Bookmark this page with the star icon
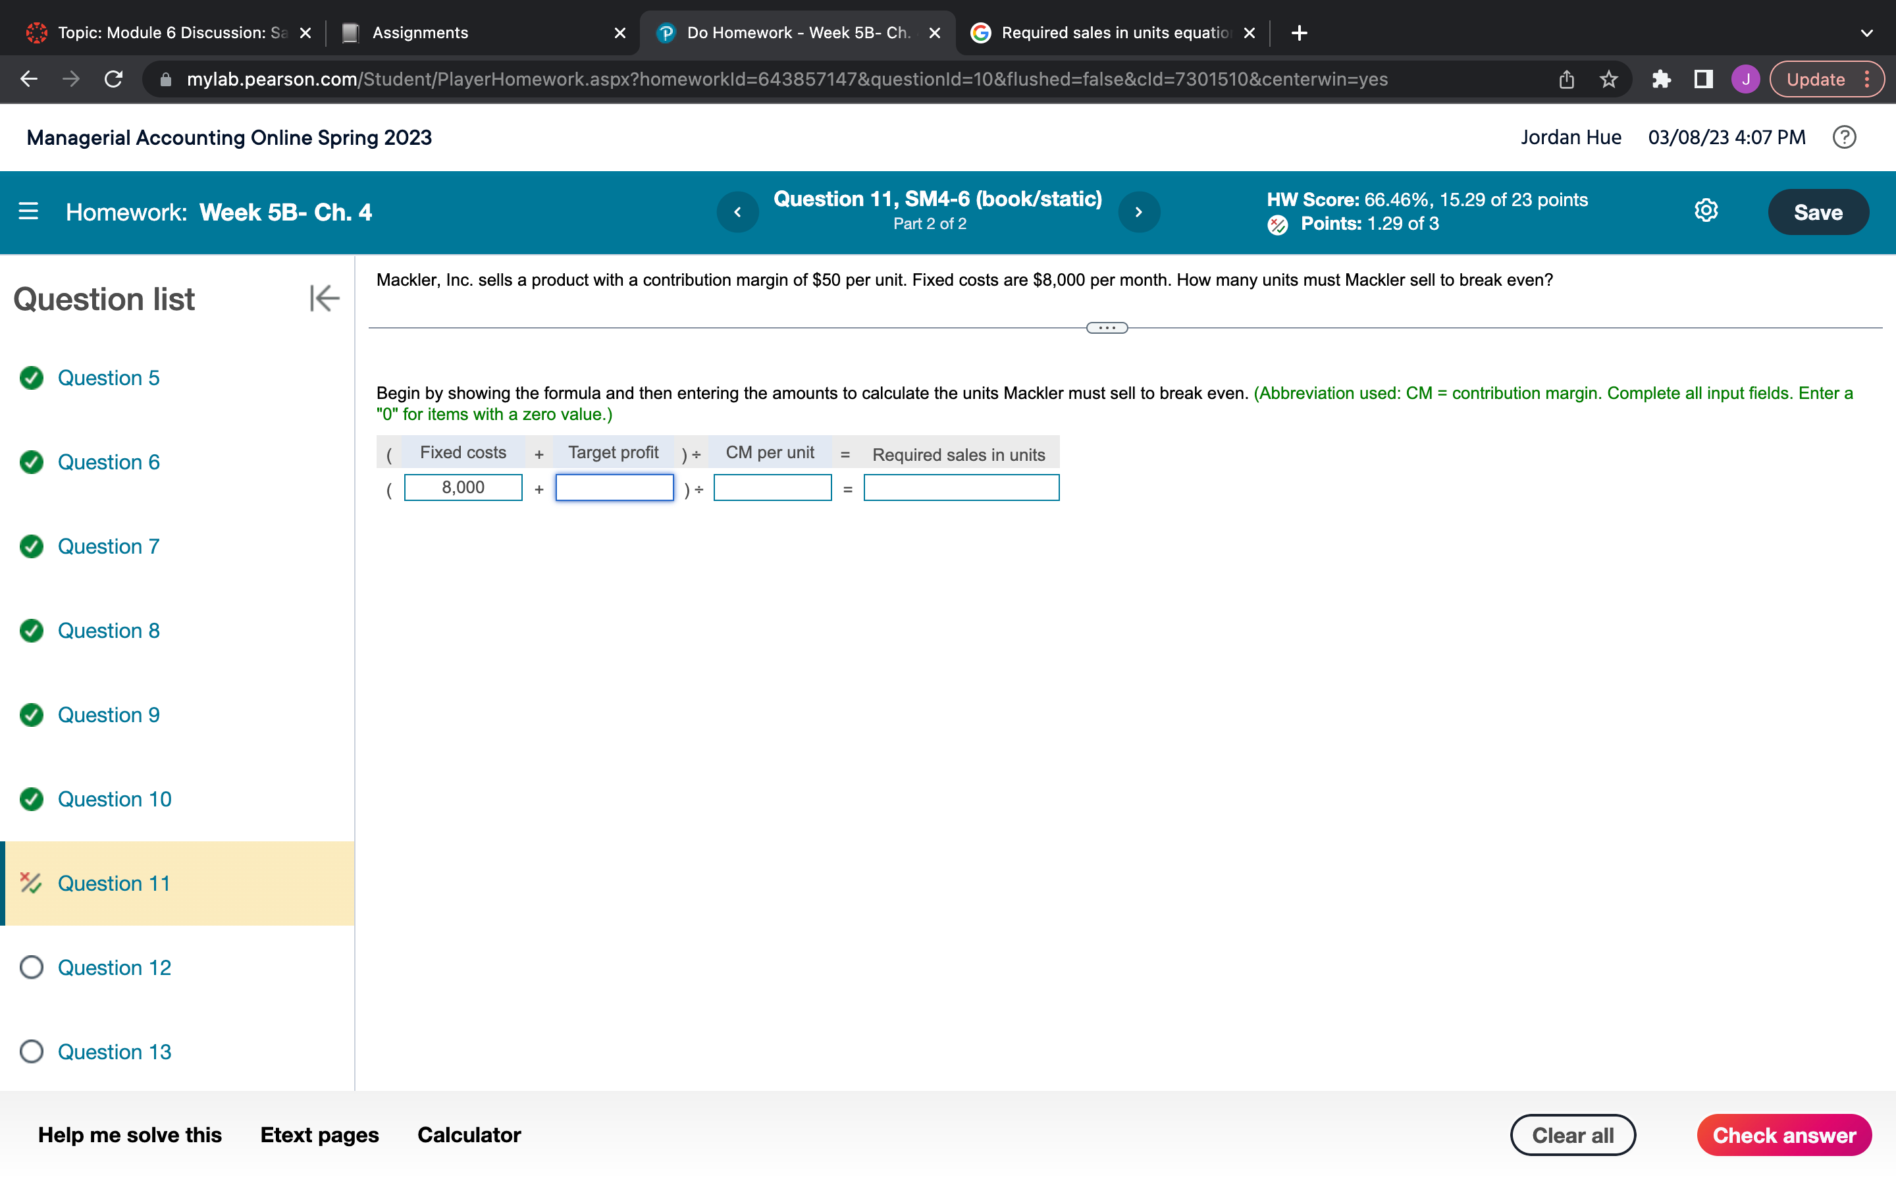This screenshot has height=1185, width=1896. (1608, 79)
